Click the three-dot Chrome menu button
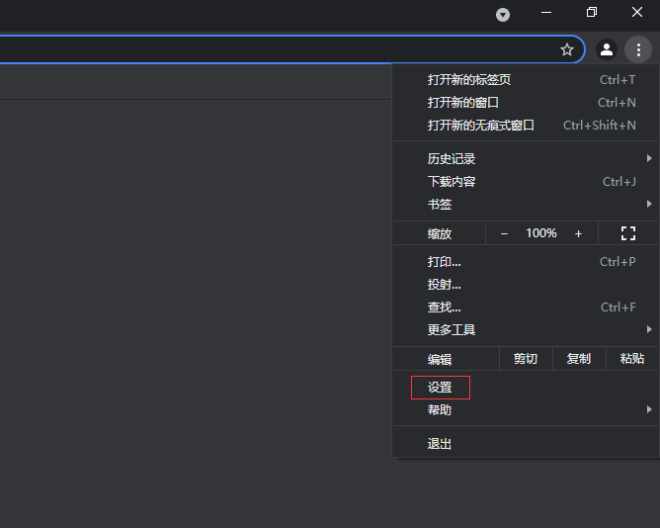Viewport: 660px width, 528px height. coord(638,49)
